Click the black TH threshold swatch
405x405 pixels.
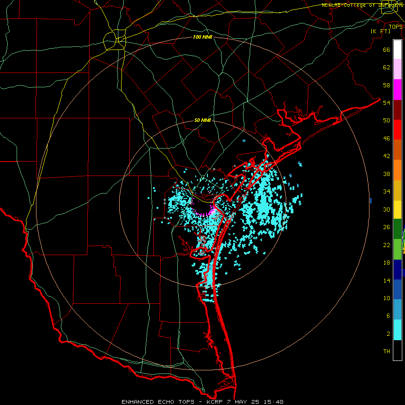click(397, 350)
